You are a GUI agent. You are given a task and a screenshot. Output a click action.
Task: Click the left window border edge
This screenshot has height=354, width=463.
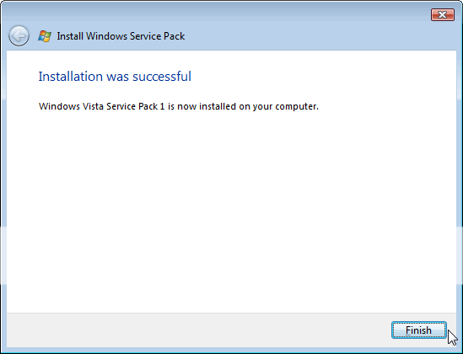click(x=3, y=192)
